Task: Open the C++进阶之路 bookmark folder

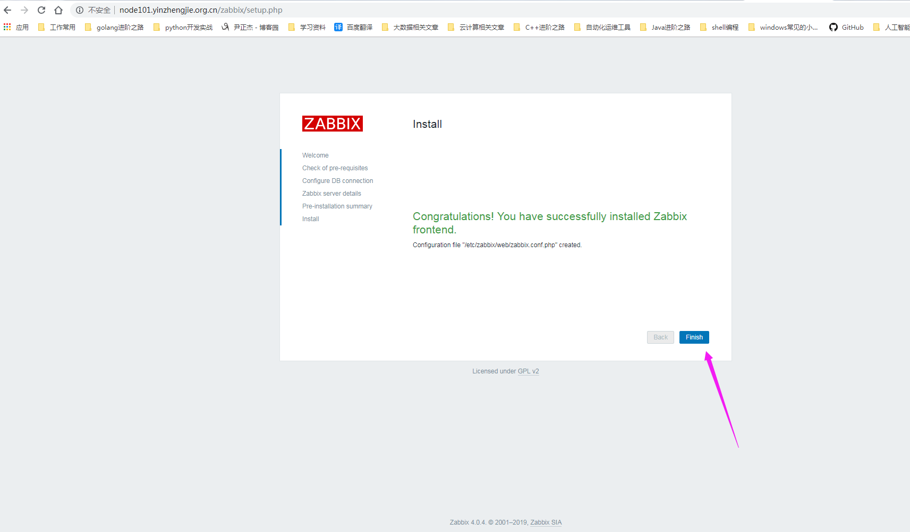Action: point(539,27)
